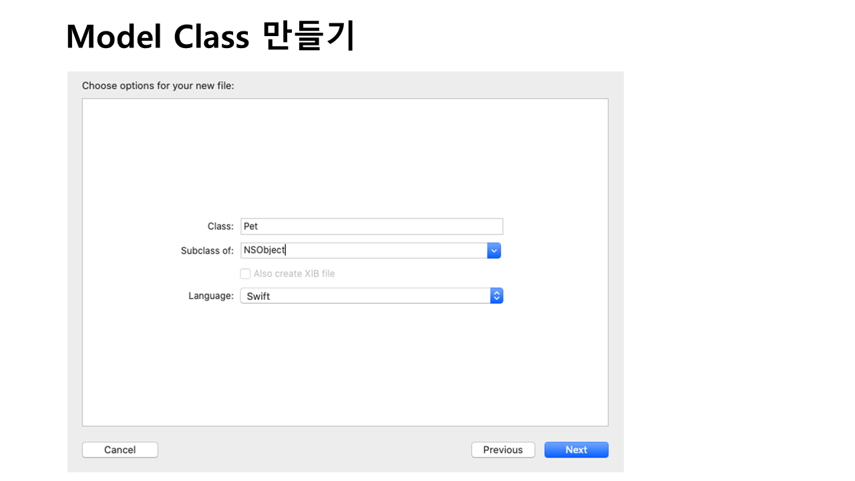Click the blank area of the white options pane
The width and height of the screenshot is (855, 481).
click(x=345, y=154)
